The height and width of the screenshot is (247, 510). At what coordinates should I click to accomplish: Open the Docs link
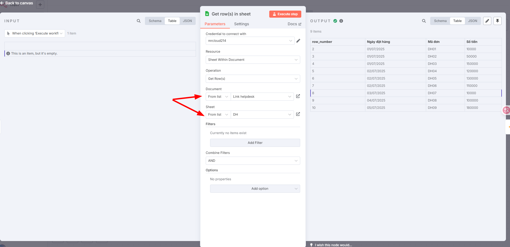tap(294, 24)
